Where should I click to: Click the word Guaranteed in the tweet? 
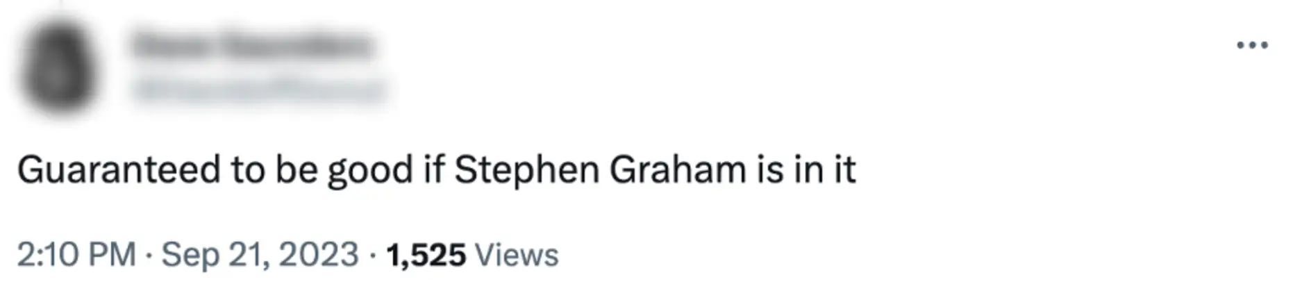pos(118,170)
